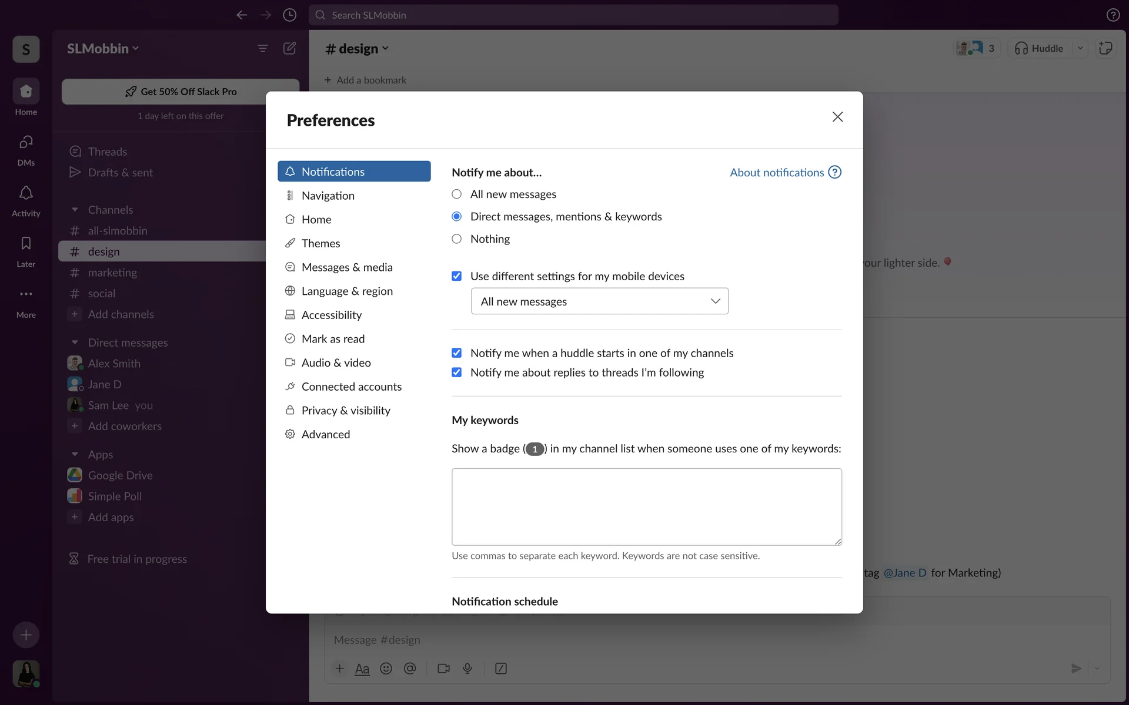This screenshot has width=1129, height=705.
Task: Click the help question mark icon
Action: click(1113, 15)
